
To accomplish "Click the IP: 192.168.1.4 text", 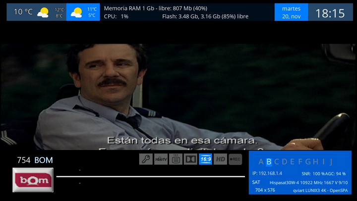I will point(267,173).
